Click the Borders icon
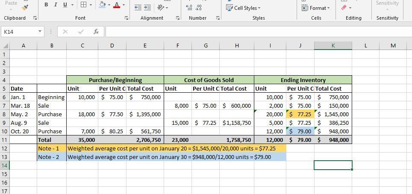This screenshot has width=412, height=194. [x=84, y=5]
